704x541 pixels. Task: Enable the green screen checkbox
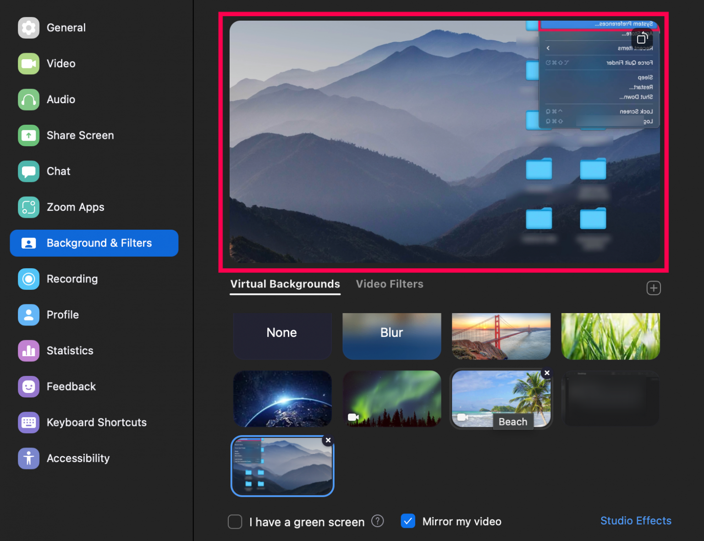pyautogui.click(x=235, y=521)
